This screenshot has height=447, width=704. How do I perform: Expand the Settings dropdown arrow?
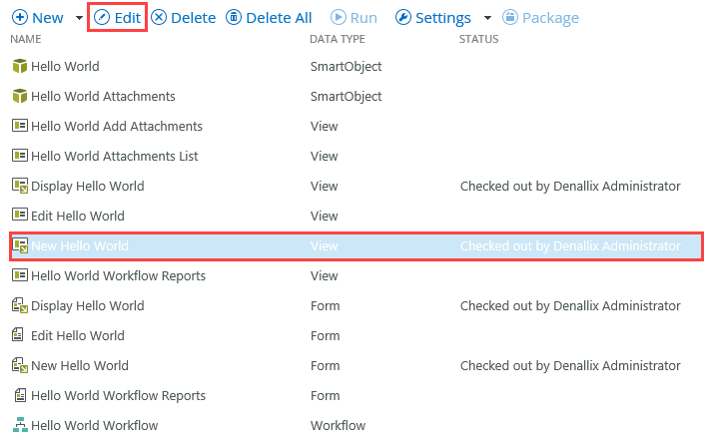(x=487, y=19)
